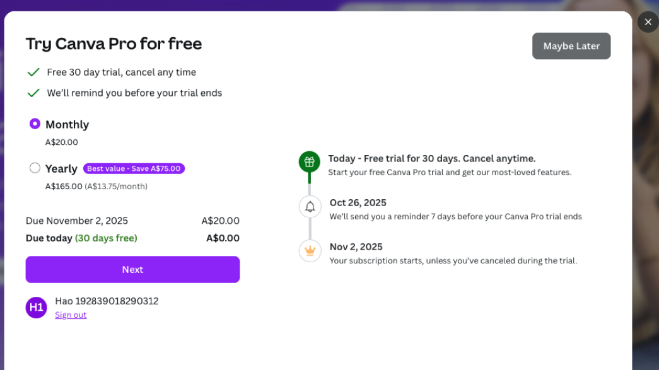Click the green gift icon in the timeline
The image size is (659, 370).
(x=309, y=161)
